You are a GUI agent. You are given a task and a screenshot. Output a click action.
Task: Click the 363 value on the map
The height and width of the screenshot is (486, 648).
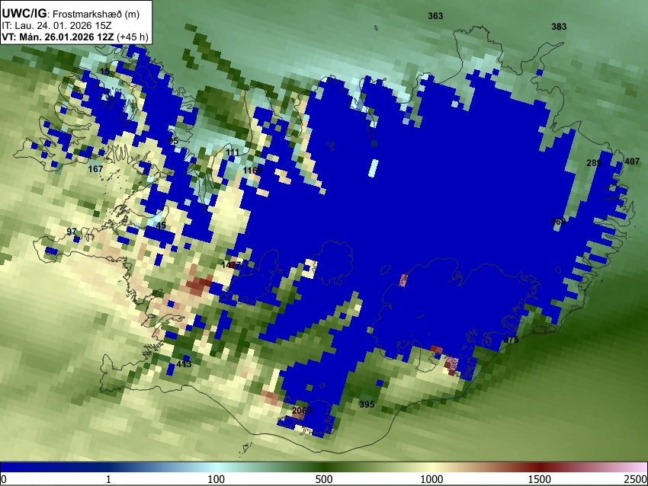[x=435, y=16]
